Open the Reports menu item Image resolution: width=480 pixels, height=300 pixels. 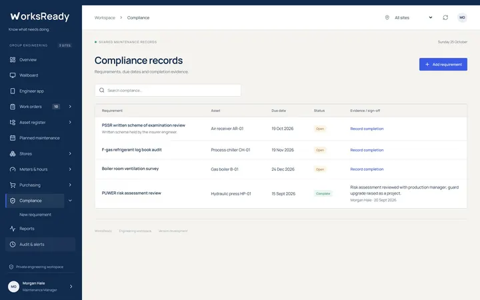[41, 229]
